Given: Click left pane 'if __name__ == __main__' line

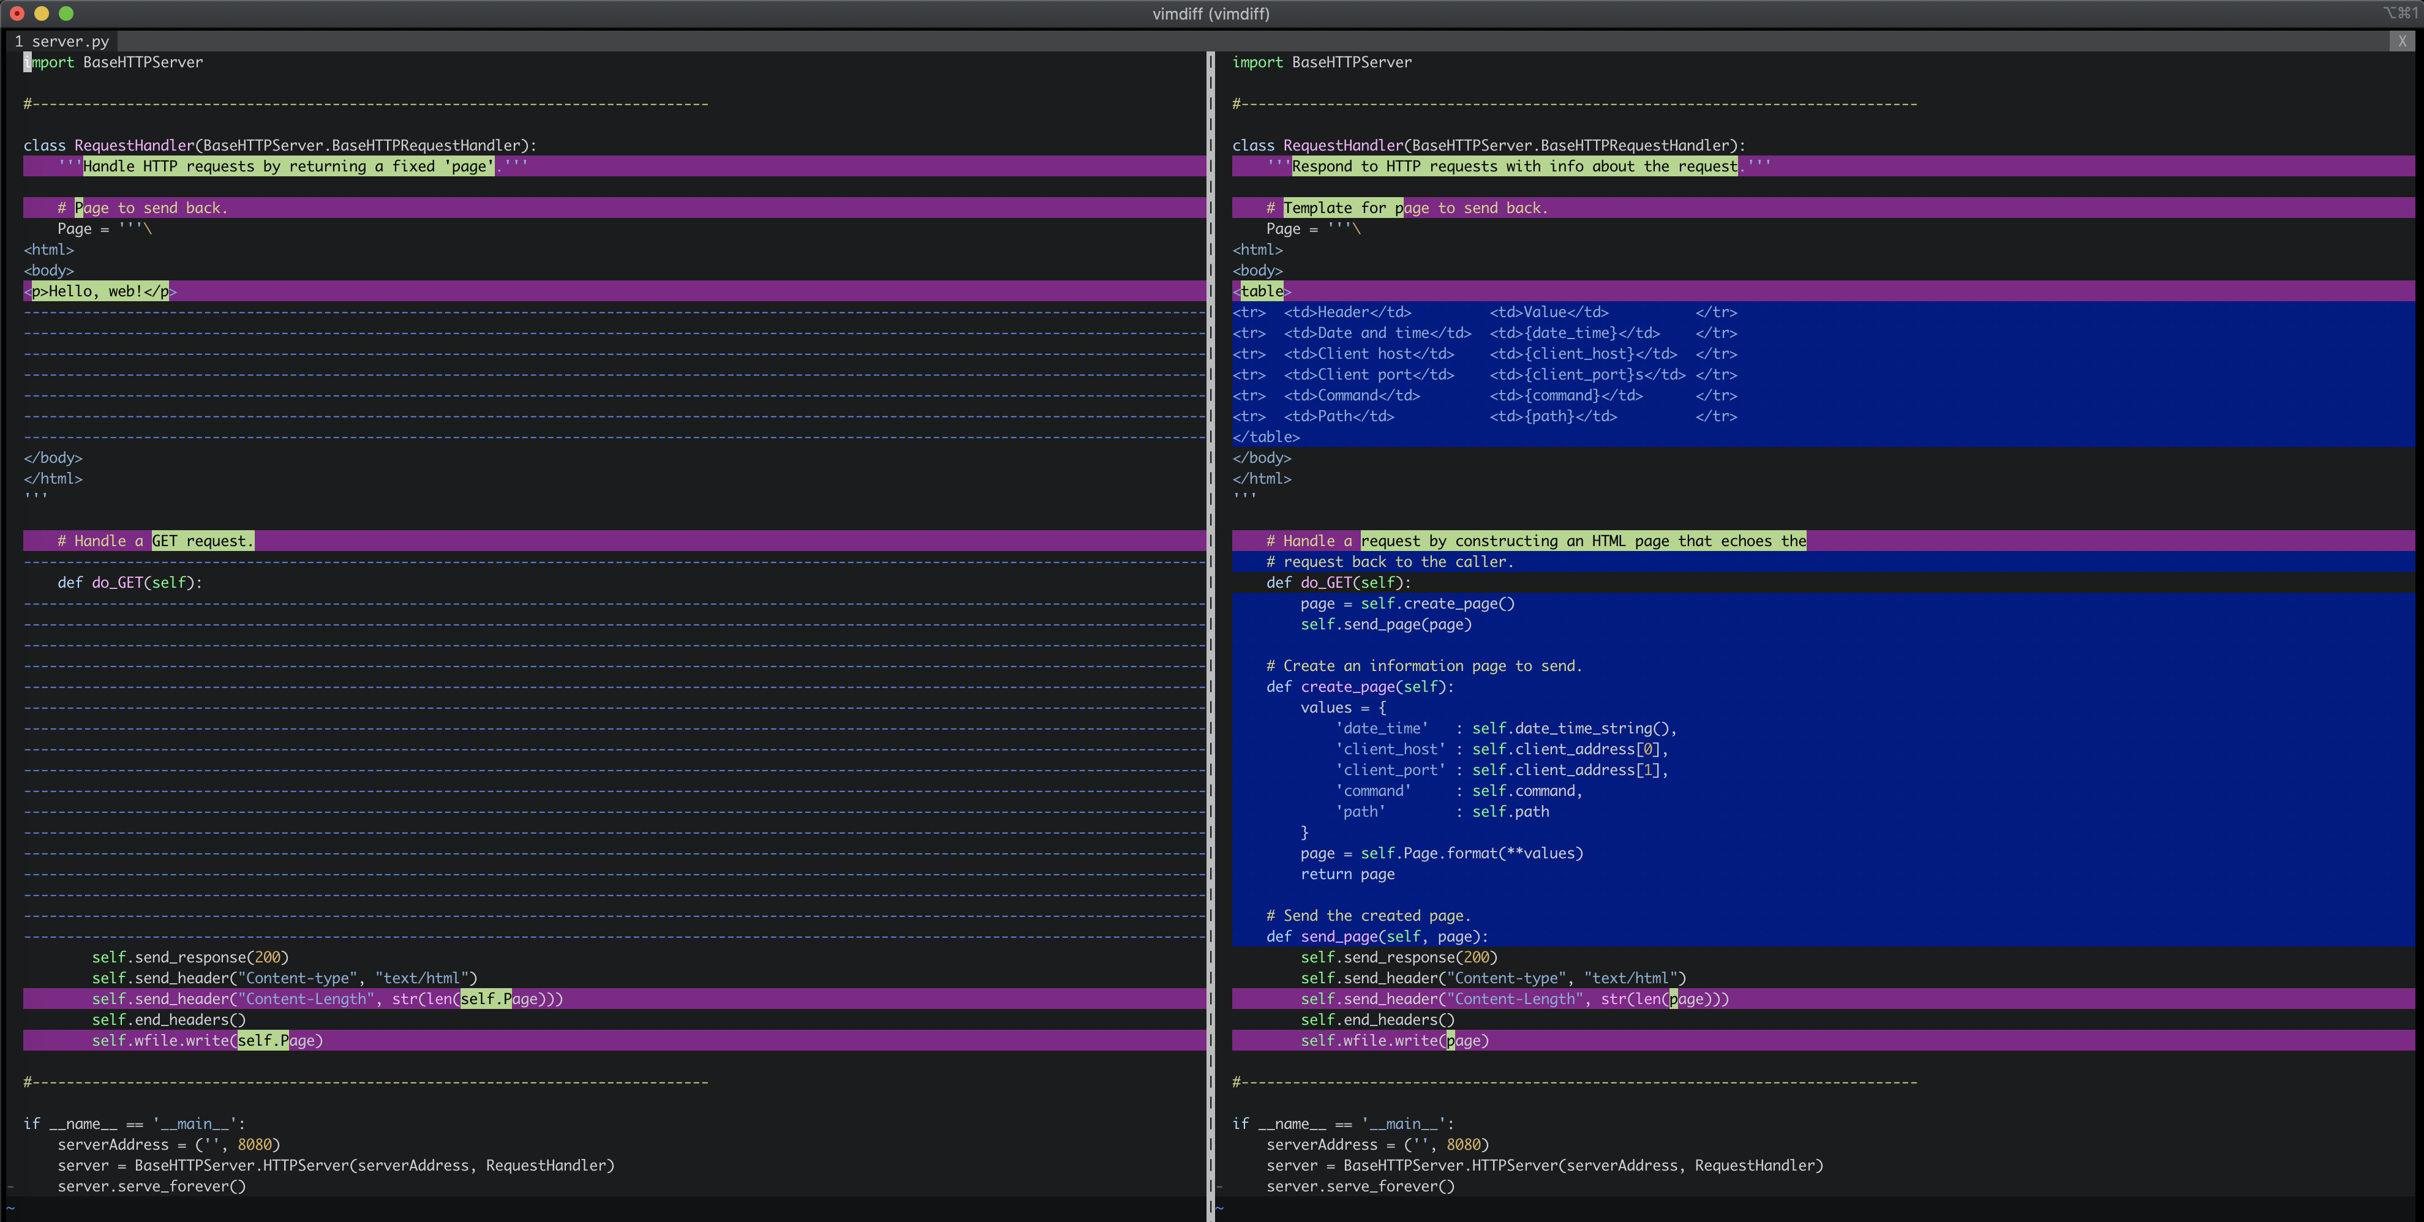Looking at the screenshot, I should coord(135,1124).
